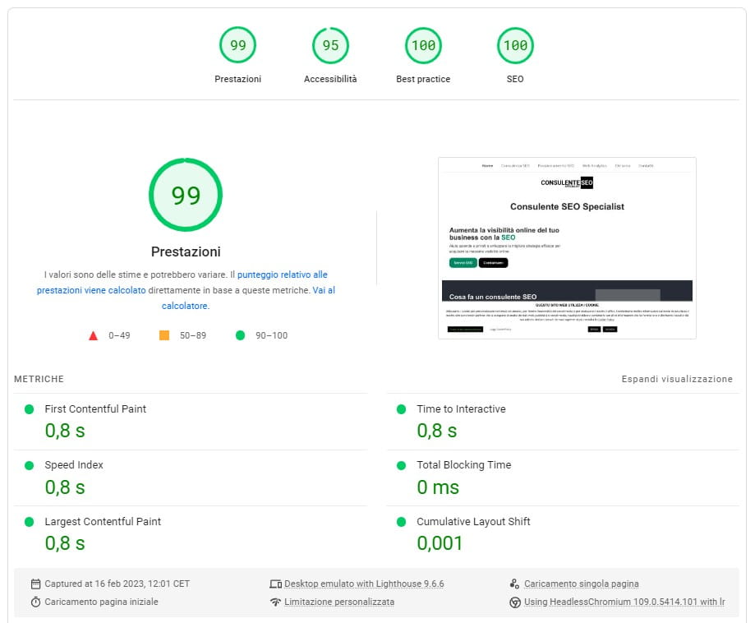The width and height of the screenshot is (755, 623).
Task: Click the devices icon next to Desktop emulato
Action: (x=275, y=584)
